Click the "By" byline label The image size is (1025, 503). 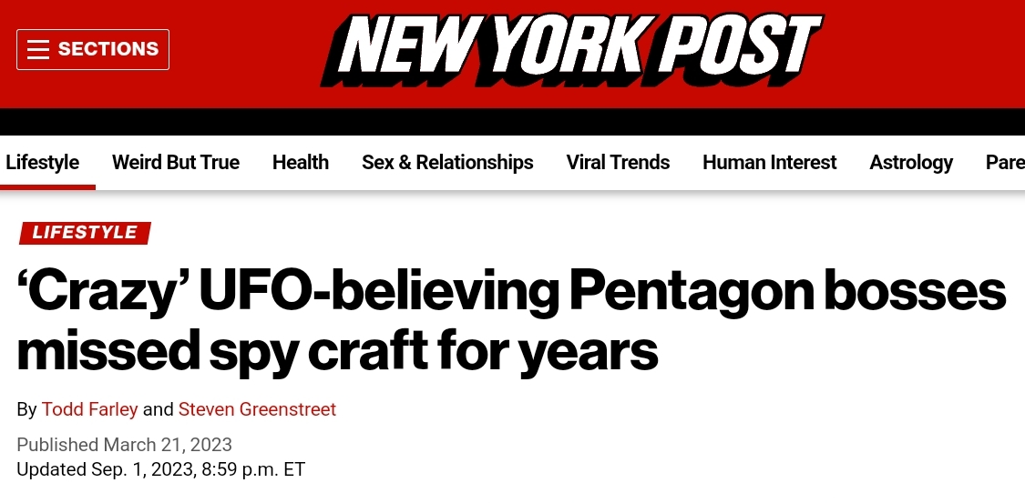(26, 409)
